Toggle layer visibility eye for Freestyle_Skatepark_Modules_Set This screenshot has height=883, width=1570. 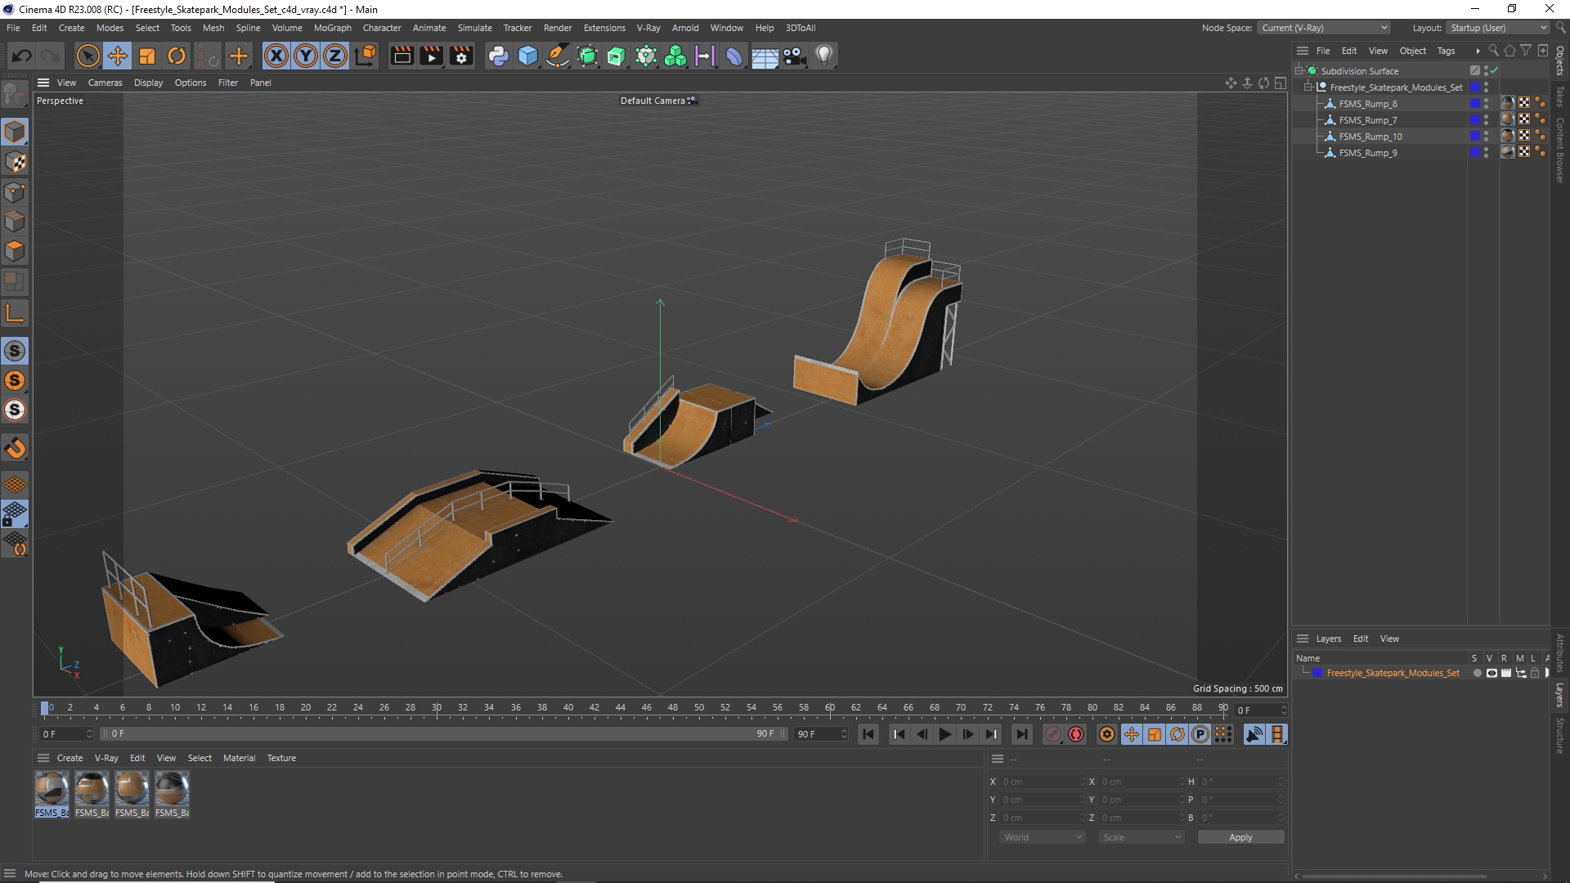pyautogui.click(x=1491, y=673)
